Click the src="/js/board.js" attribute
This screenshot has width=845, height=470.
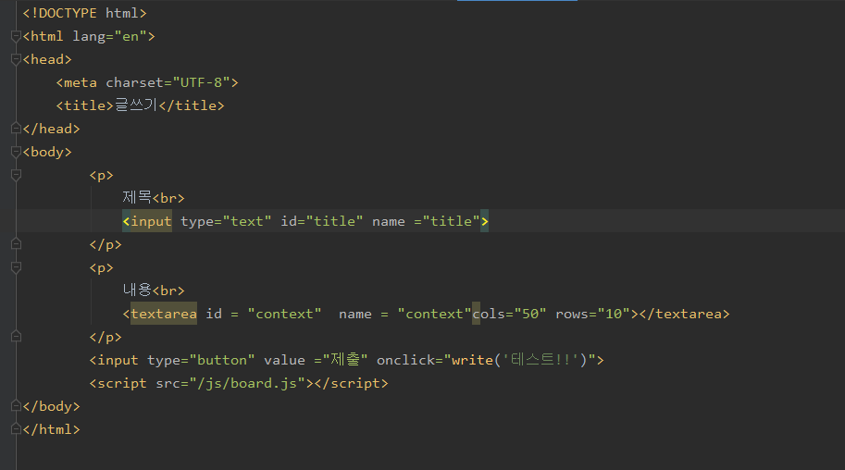click(x=230, y=383)
